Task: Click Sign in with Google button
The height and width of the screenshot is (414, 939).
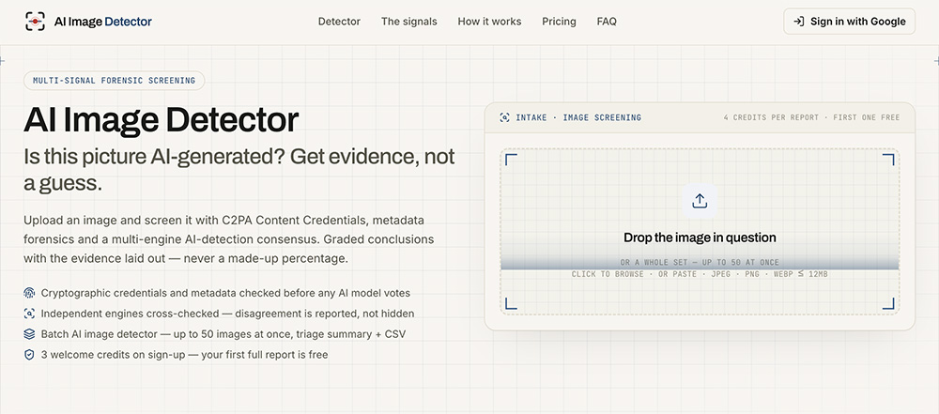Action: click(x=849, y=22)
